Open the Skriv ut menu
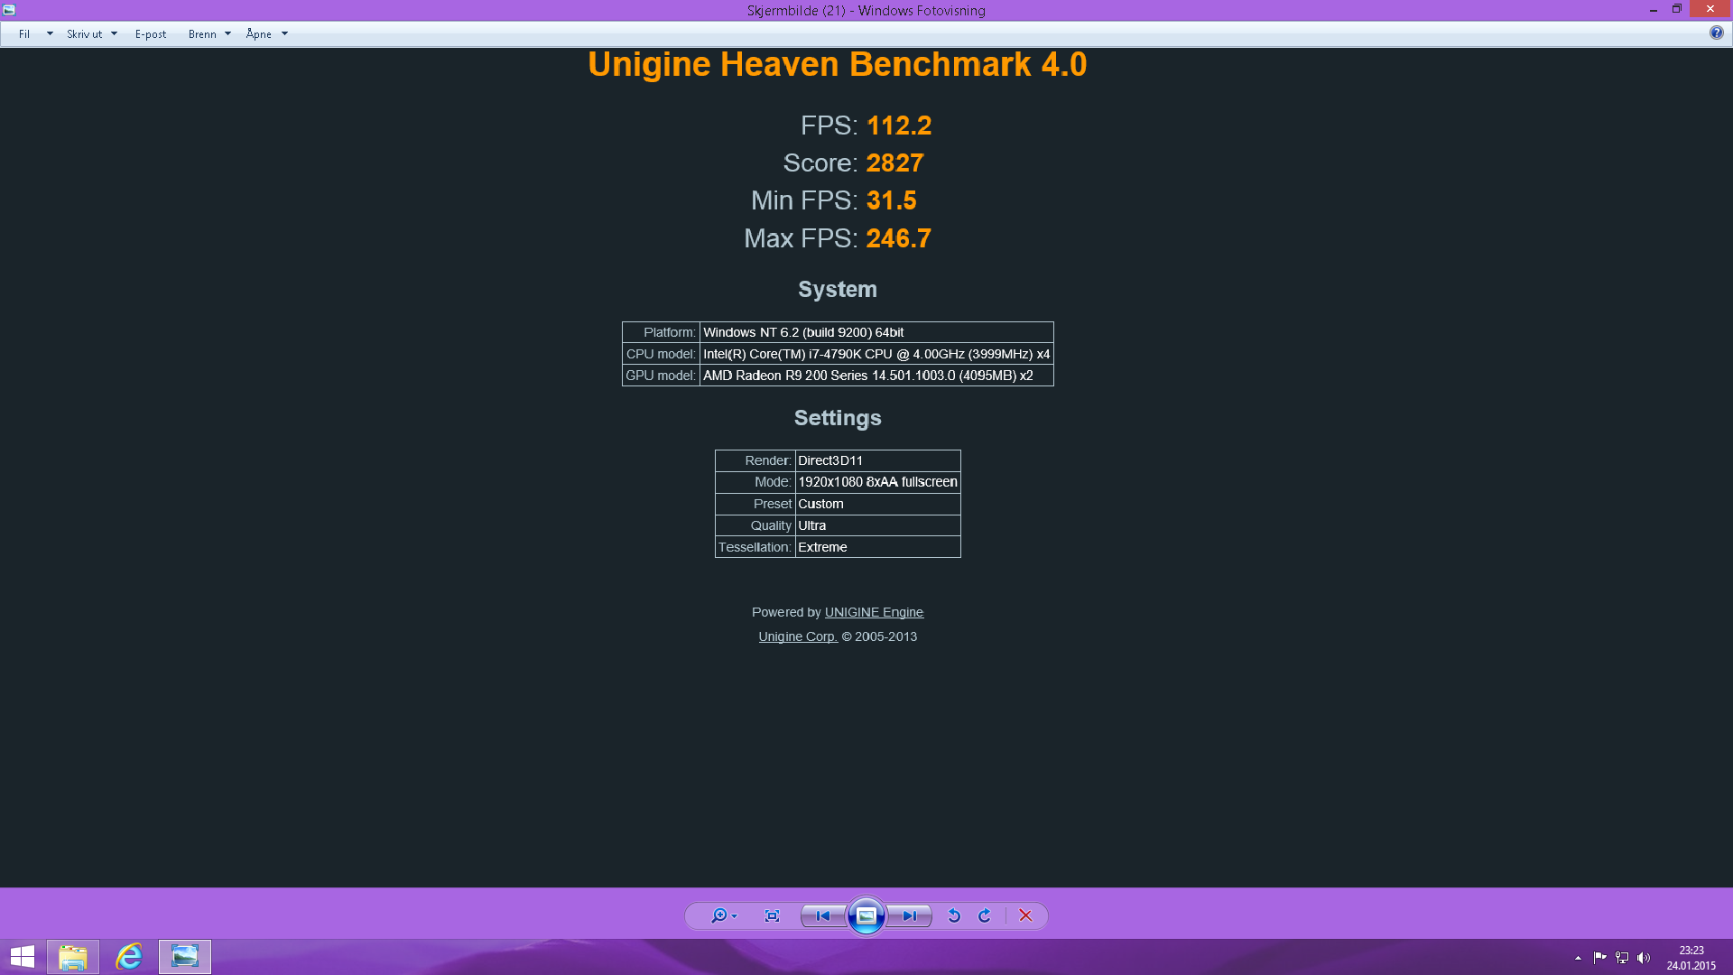The height and width of the screenshot is (975, 1733). coord(84,34)
